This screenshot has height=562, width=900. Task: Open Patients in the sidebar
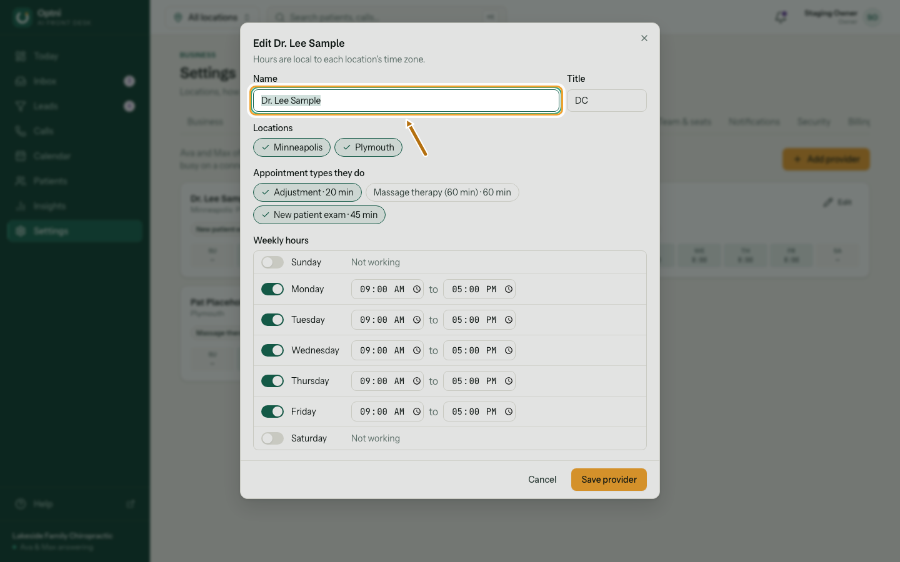(75, 181)
